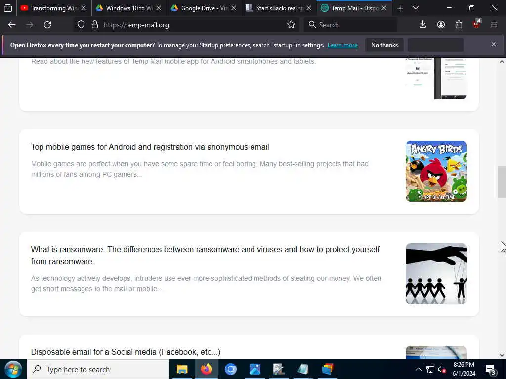This screenshot has height=379, width=506.
Task: Open the Firefox account icon
Action: click(x=441, y=25)
